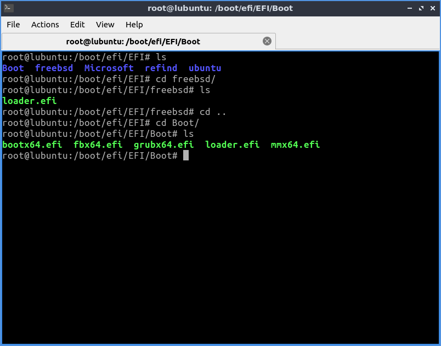Image resolution: width=441 pixels, height=346 pixels.
Task: Close the terminal tab with its X icon
Action: click(x=267, y=41)
